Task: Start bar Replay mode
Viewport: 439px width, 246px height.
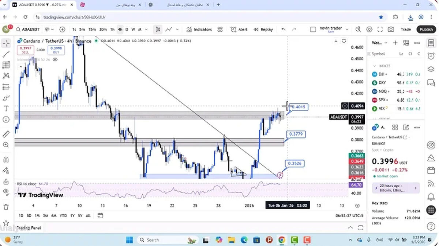Action: click(263, 30)
